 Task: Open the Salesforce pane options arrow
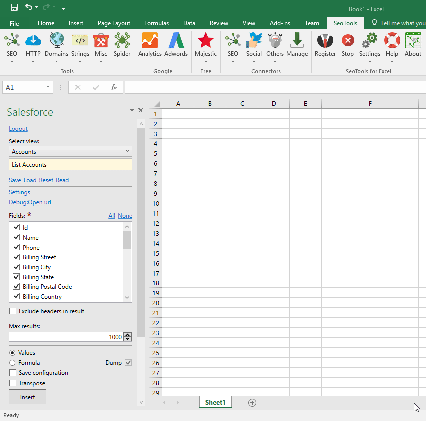(x=132, y=110)
